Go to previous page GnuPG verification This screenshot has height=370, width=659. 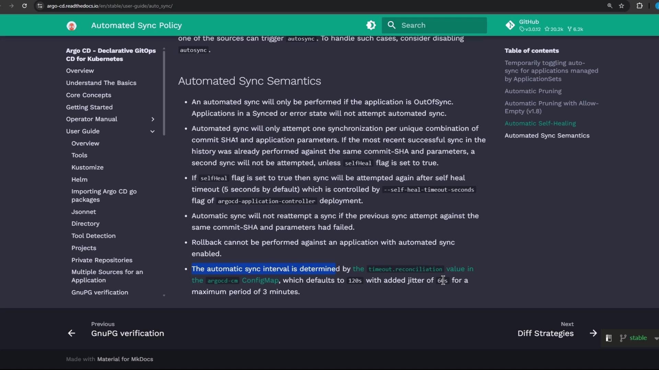pyautogui.click(x=127, y=330)
